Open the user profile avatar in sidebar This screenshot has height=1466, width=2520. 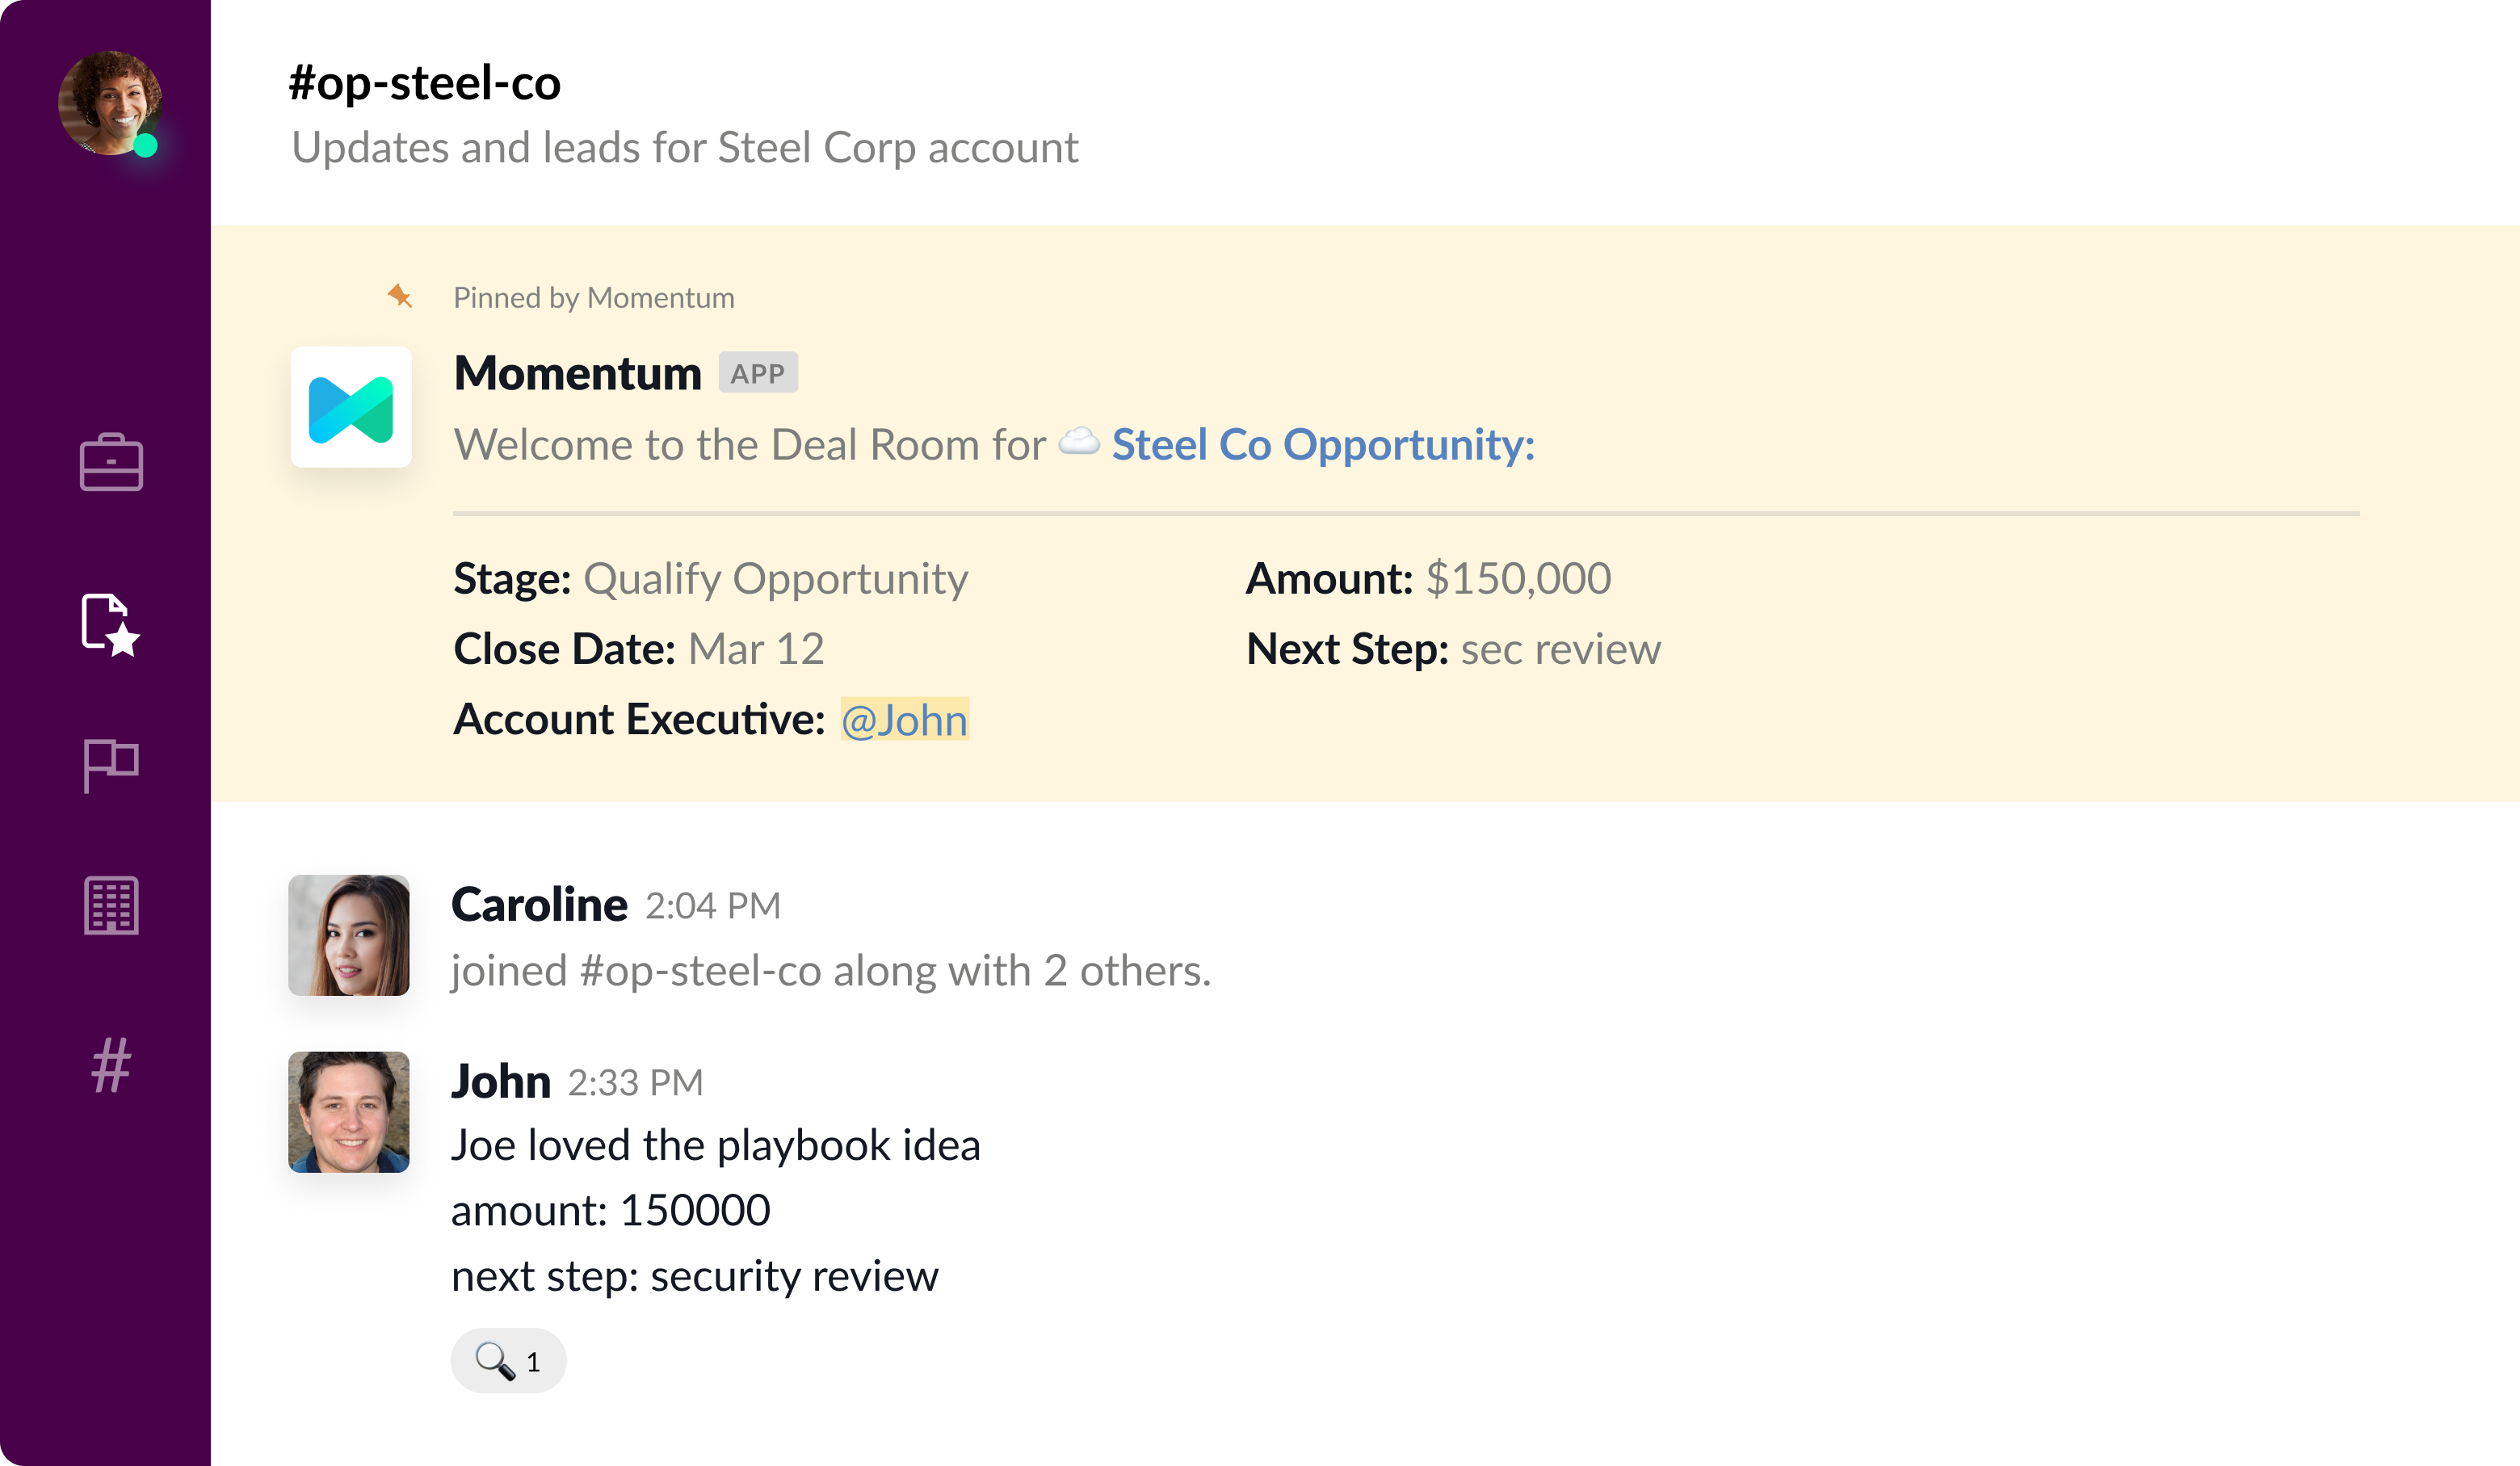pyautogui.click(x=110, y=102)
